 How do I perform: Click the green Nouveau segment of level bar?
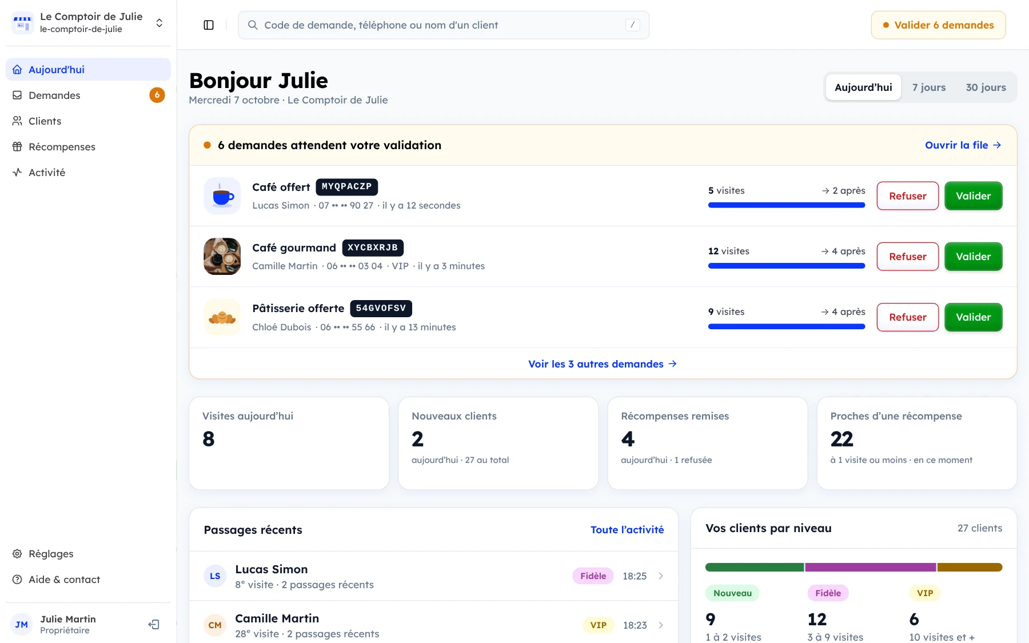tap(755, 568)
